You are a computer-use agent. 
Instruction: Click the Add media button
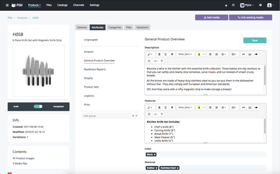click(212, 18)
